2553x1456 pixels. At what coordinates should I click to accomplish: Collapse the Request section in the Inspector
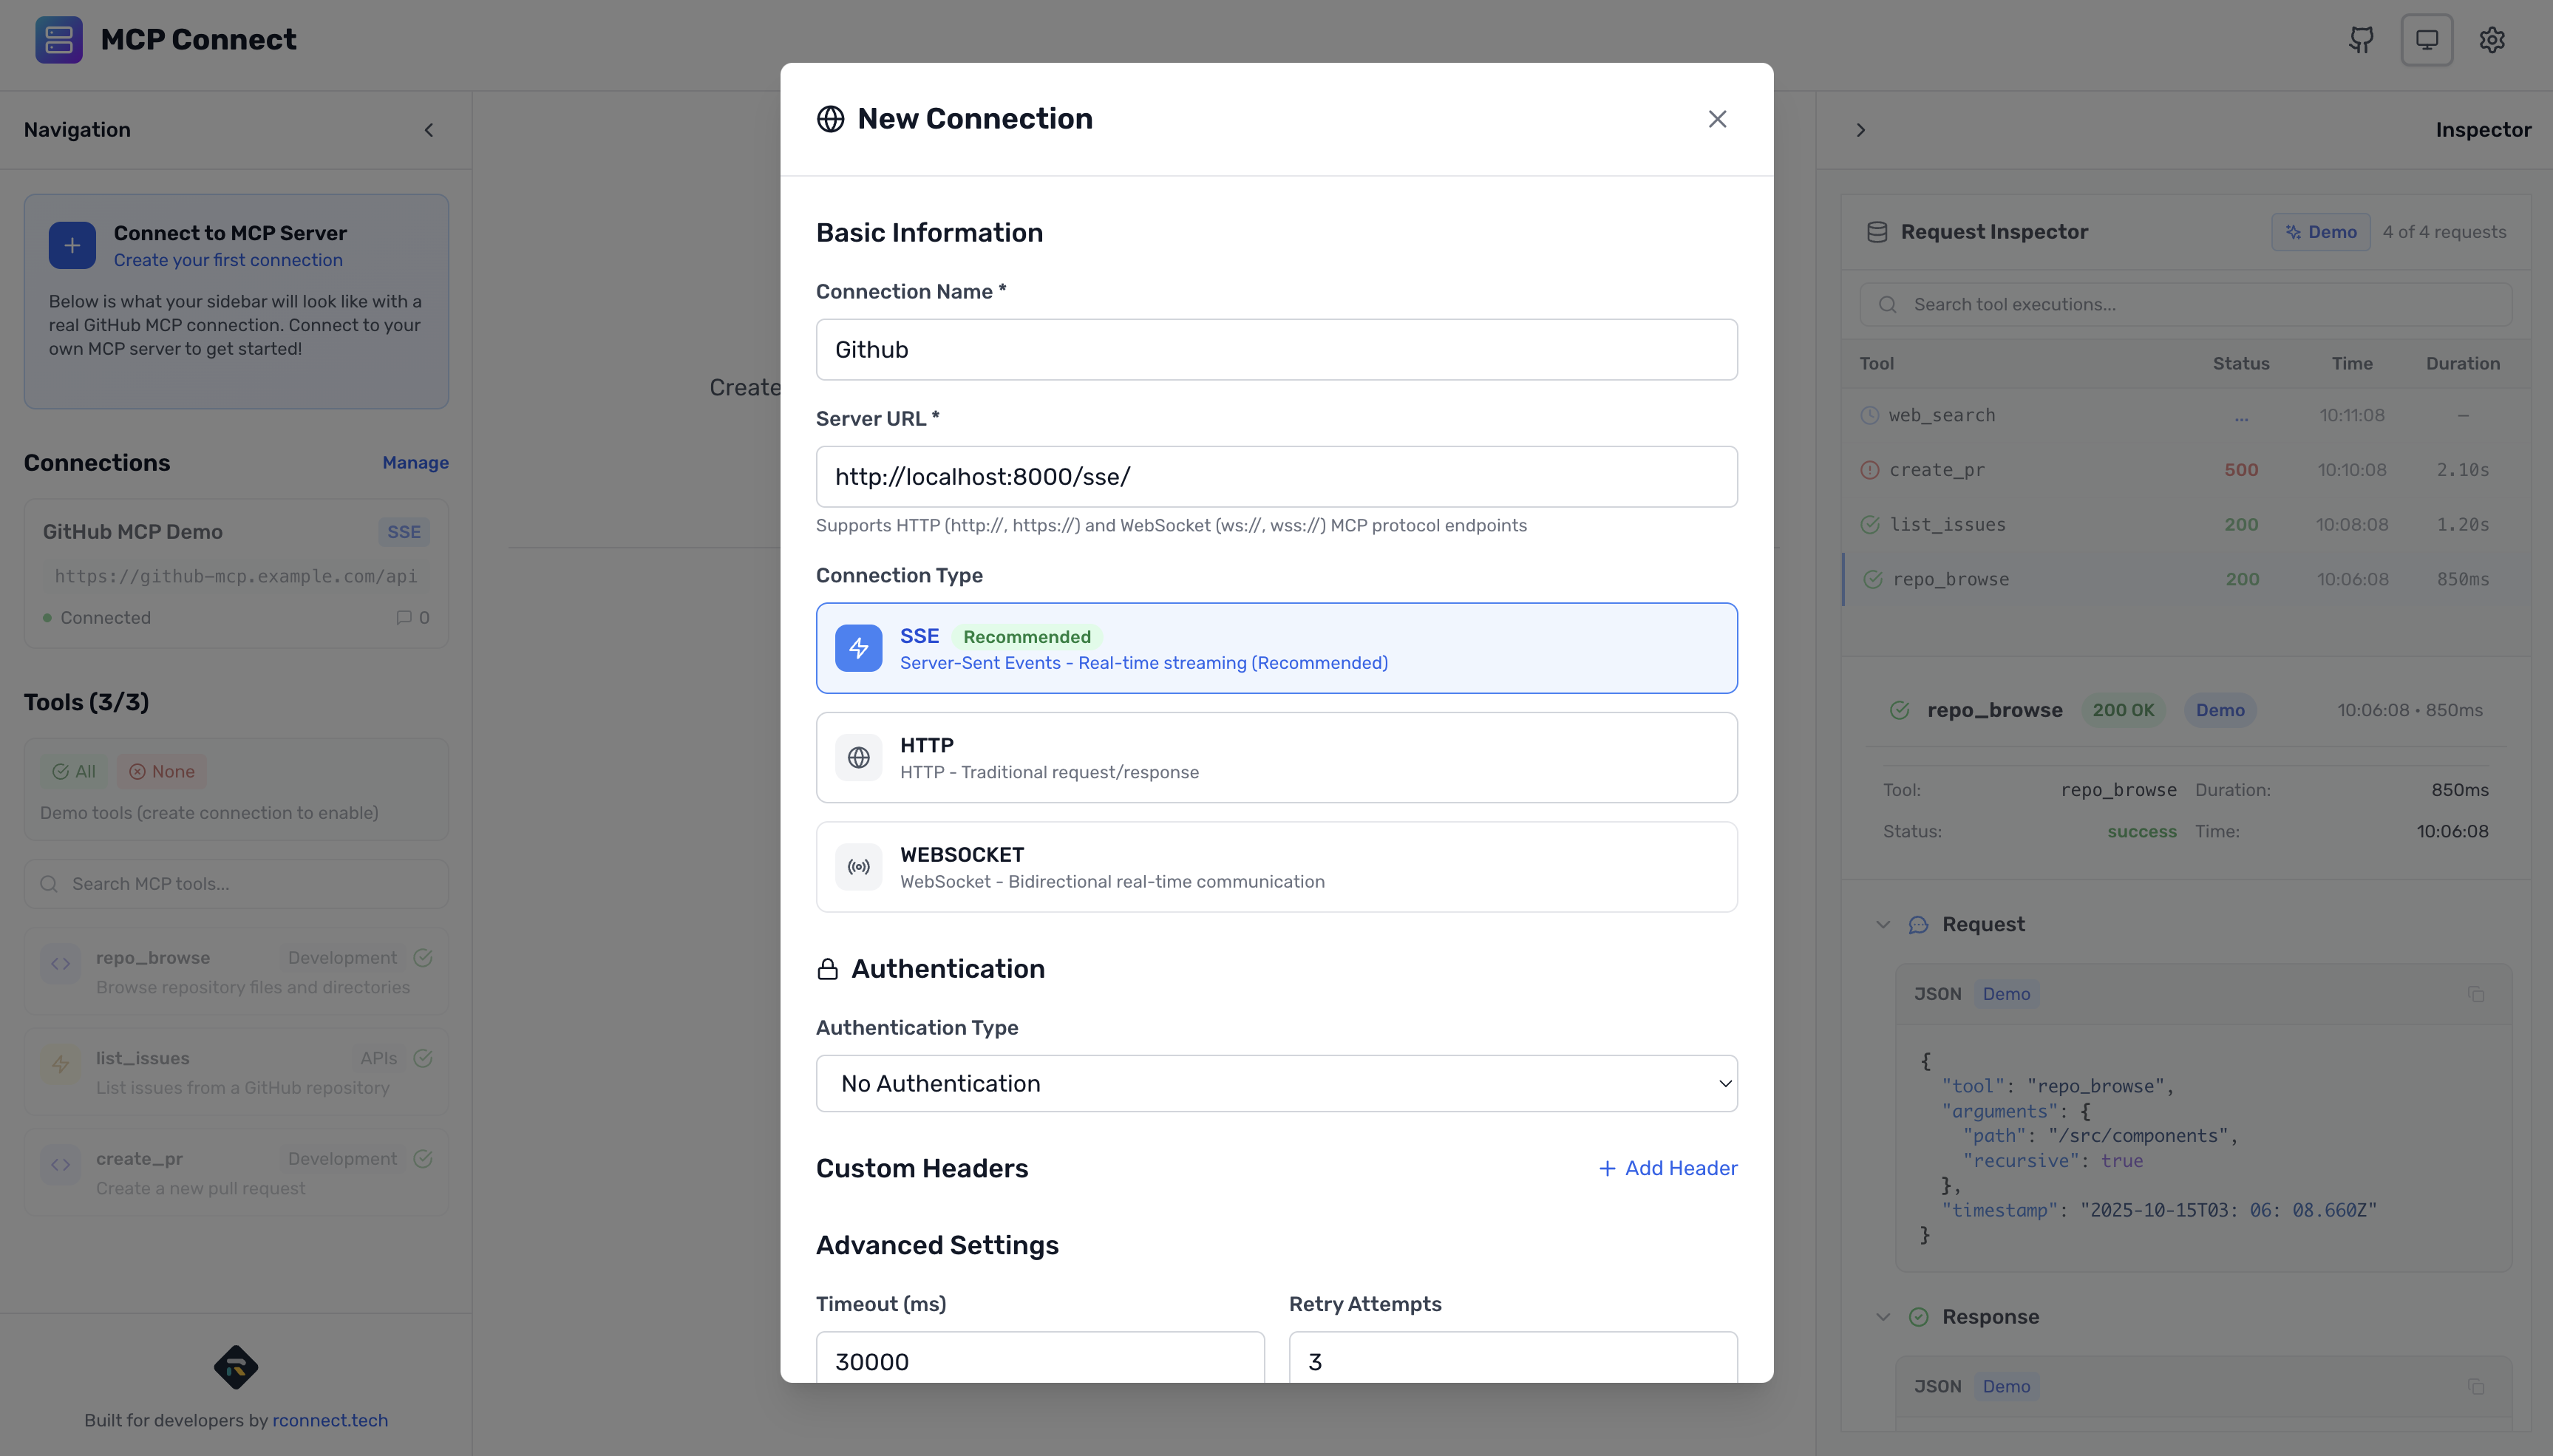point(1884,924)
